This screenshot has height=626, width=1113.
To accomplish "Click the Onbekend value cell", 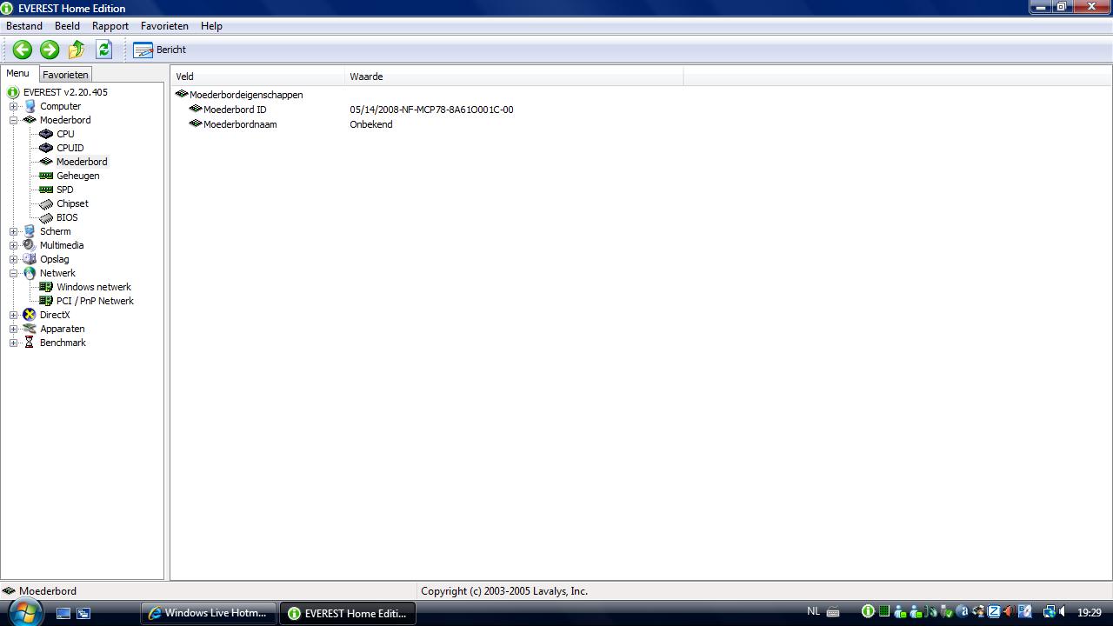I will click(371, 124).
